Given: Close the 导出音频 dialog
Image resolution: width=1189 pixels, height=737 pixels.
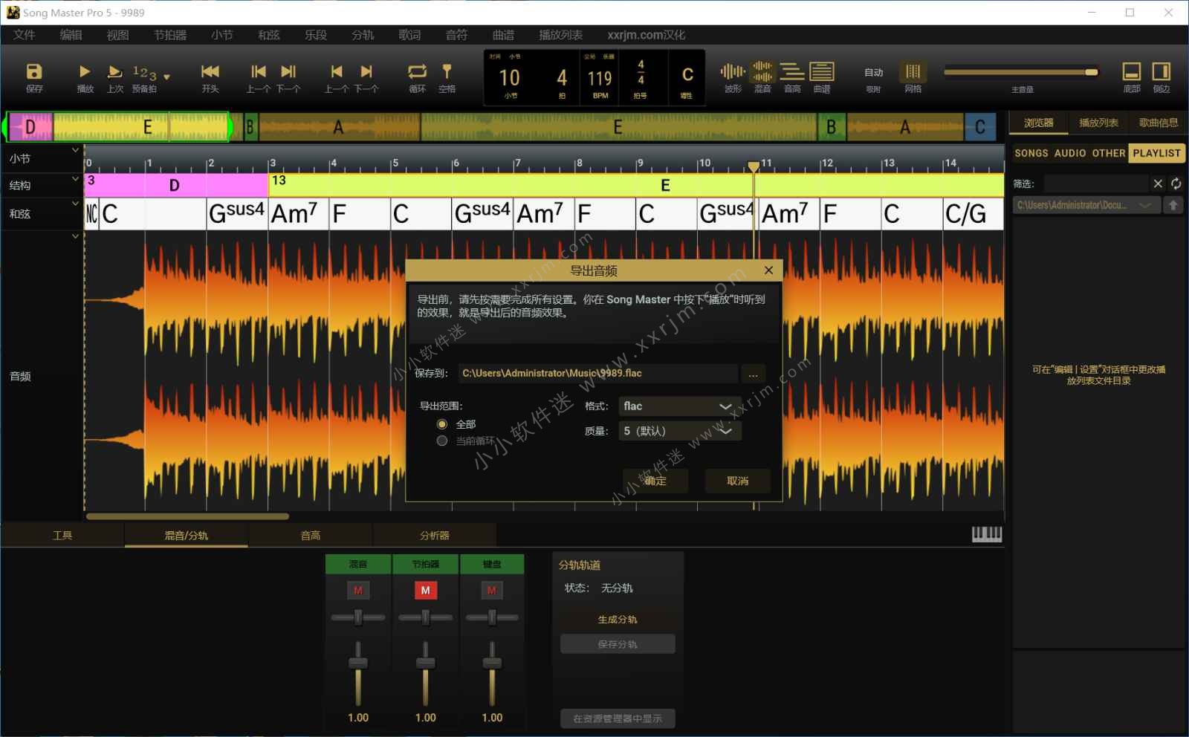Looking at the screenshot, I should pos(768,270).
